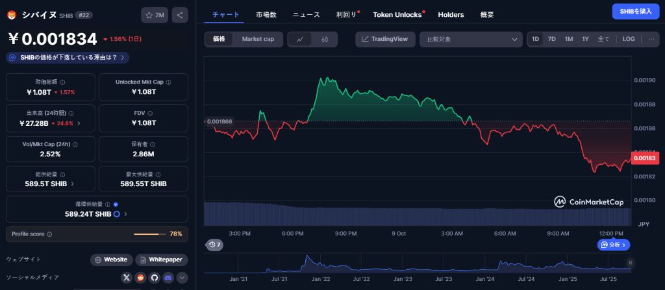The height and width of the screenshot is (290, 665).
Task: Select the 1Y time range
Action: point(586,39)
